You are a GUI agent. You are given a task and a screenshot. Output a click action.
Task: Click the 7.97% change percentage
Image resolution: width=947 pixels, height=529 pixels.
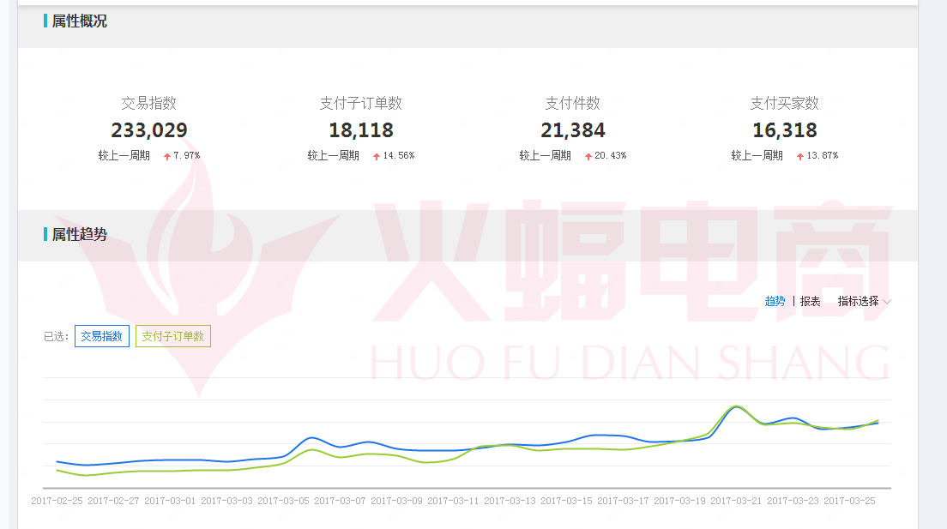(x=187, y=156)
